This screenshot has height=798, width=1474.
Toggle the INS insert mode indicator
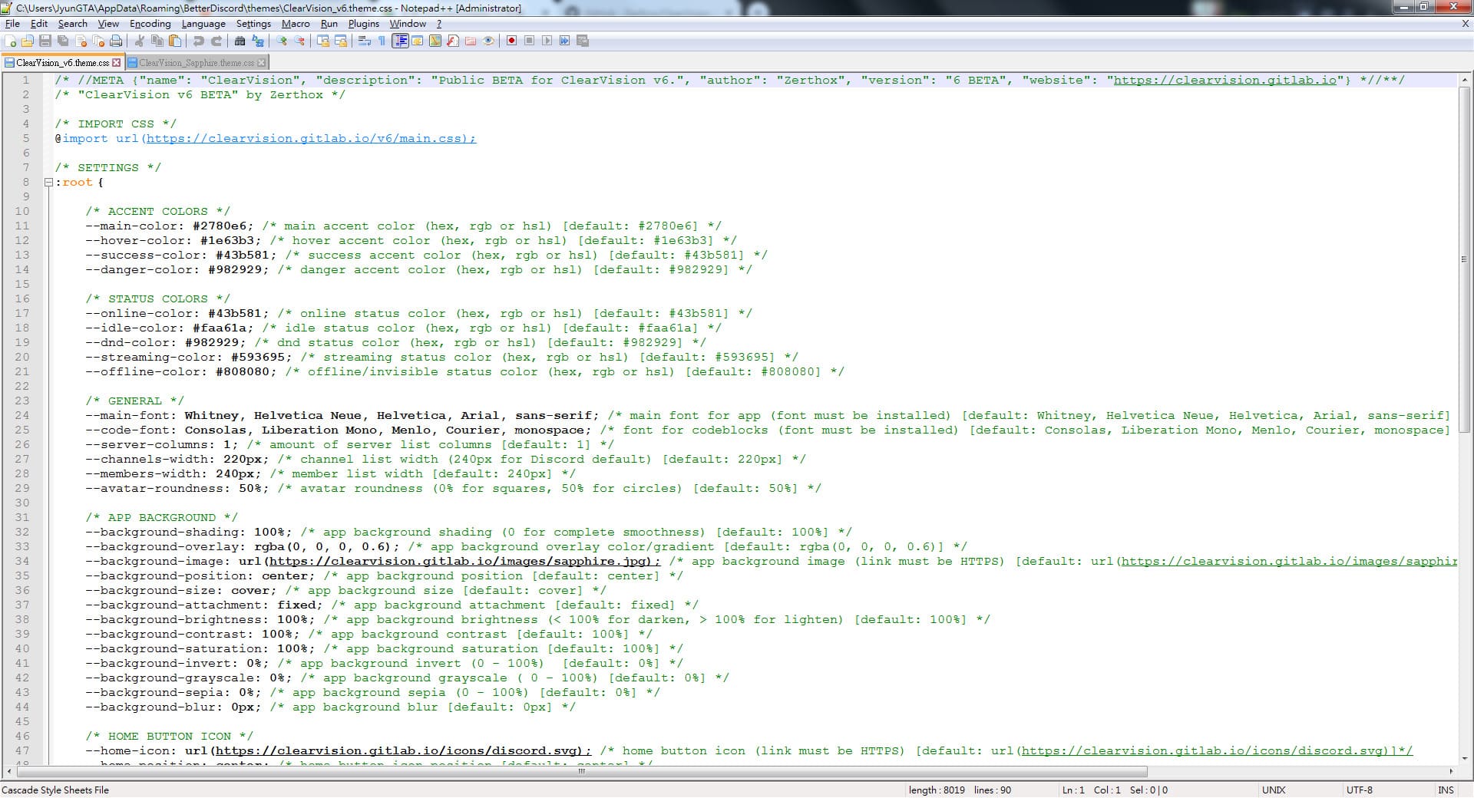[x=1446, y=790]
